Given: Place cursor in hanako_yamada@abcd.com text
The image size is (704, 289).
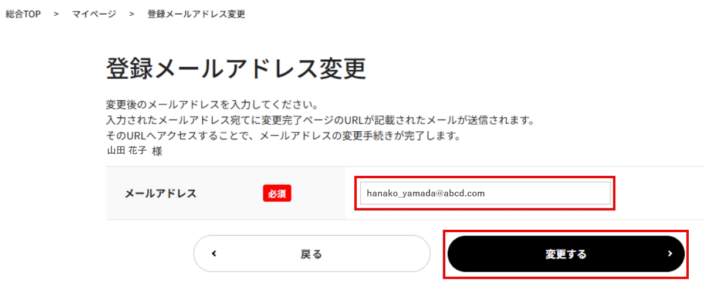Looking at the screenshot, I should click(x=425, y=193).
